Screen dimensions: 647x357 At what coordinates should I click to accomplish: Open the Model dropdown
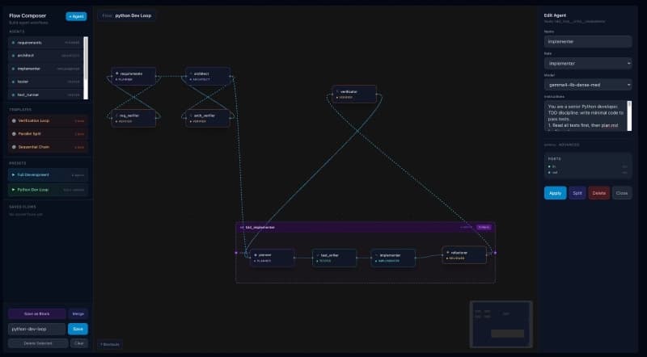pos(588,85)
